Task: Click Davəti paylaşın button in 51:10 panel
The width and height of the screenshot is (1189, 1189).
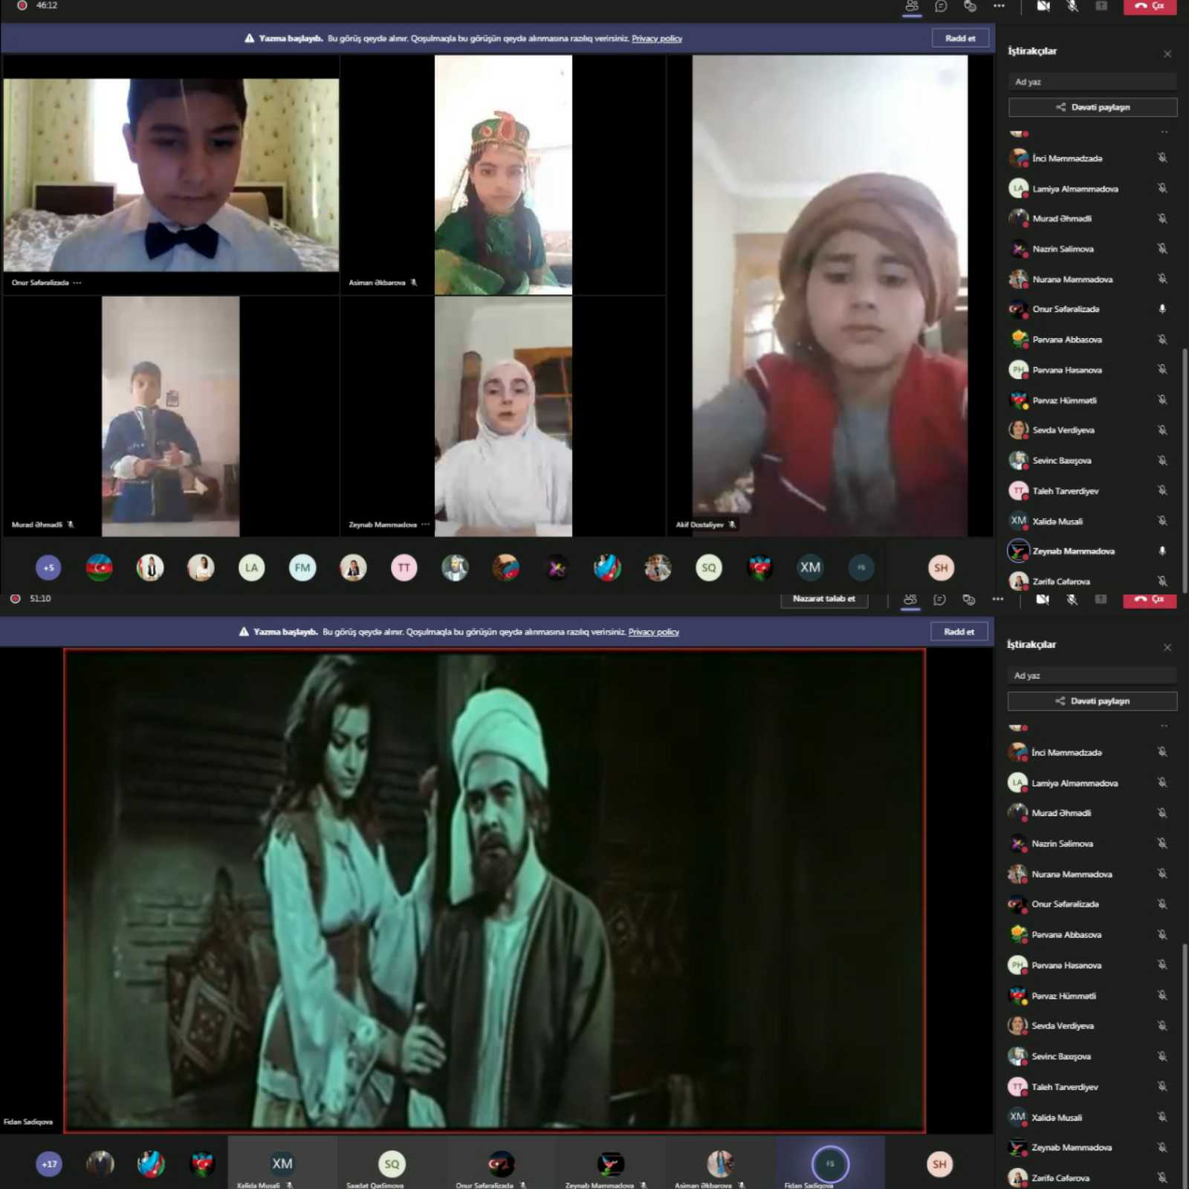Action: pos(1092,701)
